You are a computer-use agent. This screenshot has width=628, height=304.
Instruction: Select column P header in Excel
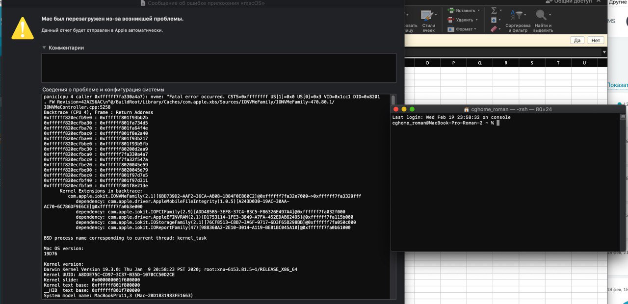pos(453,63)
